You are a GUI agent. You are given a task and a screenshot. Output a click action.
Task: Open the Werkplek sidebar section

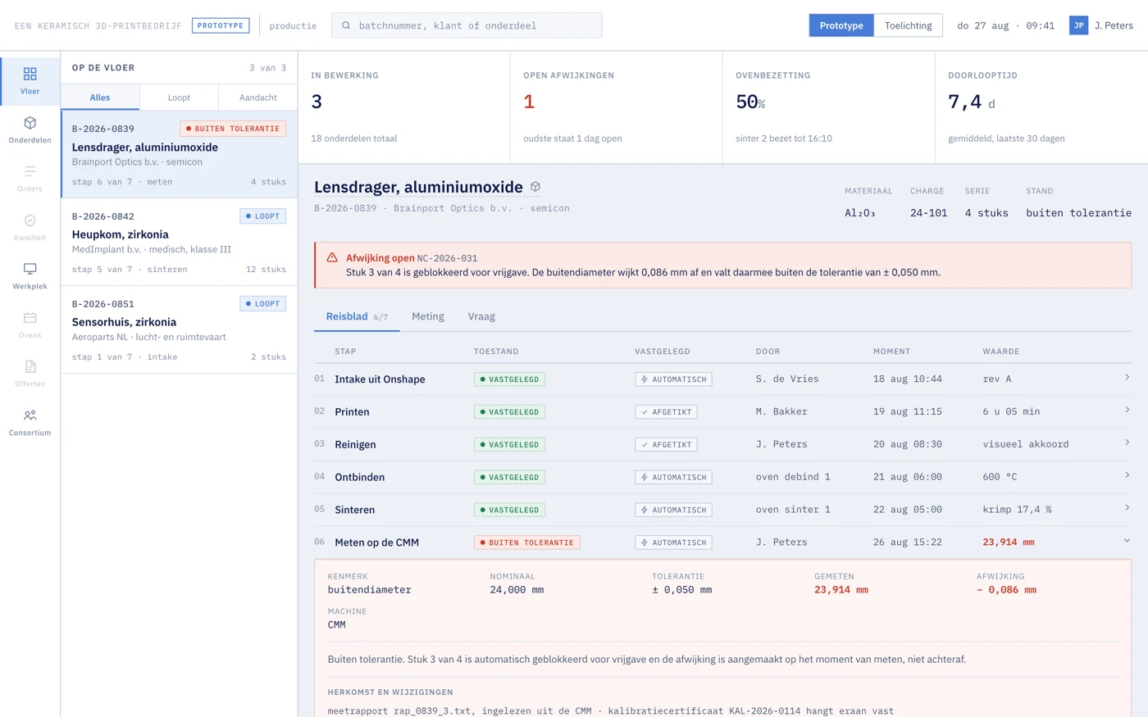pyautogui.click(x=30, y=276)
